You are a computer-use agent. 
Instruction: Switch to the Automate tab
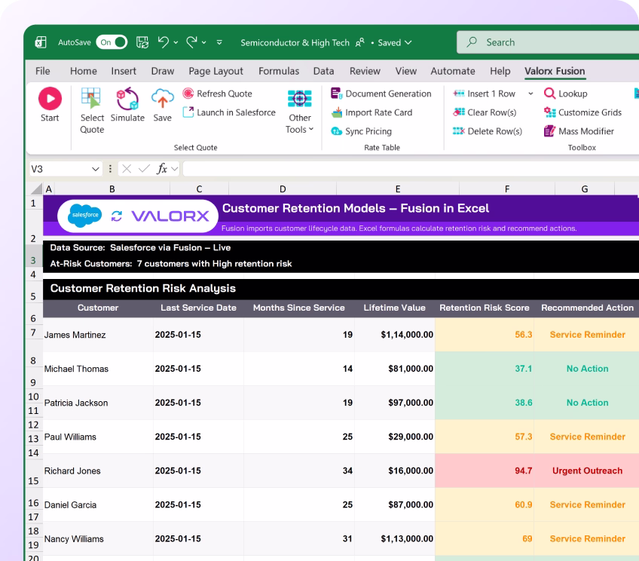(453, 71)
